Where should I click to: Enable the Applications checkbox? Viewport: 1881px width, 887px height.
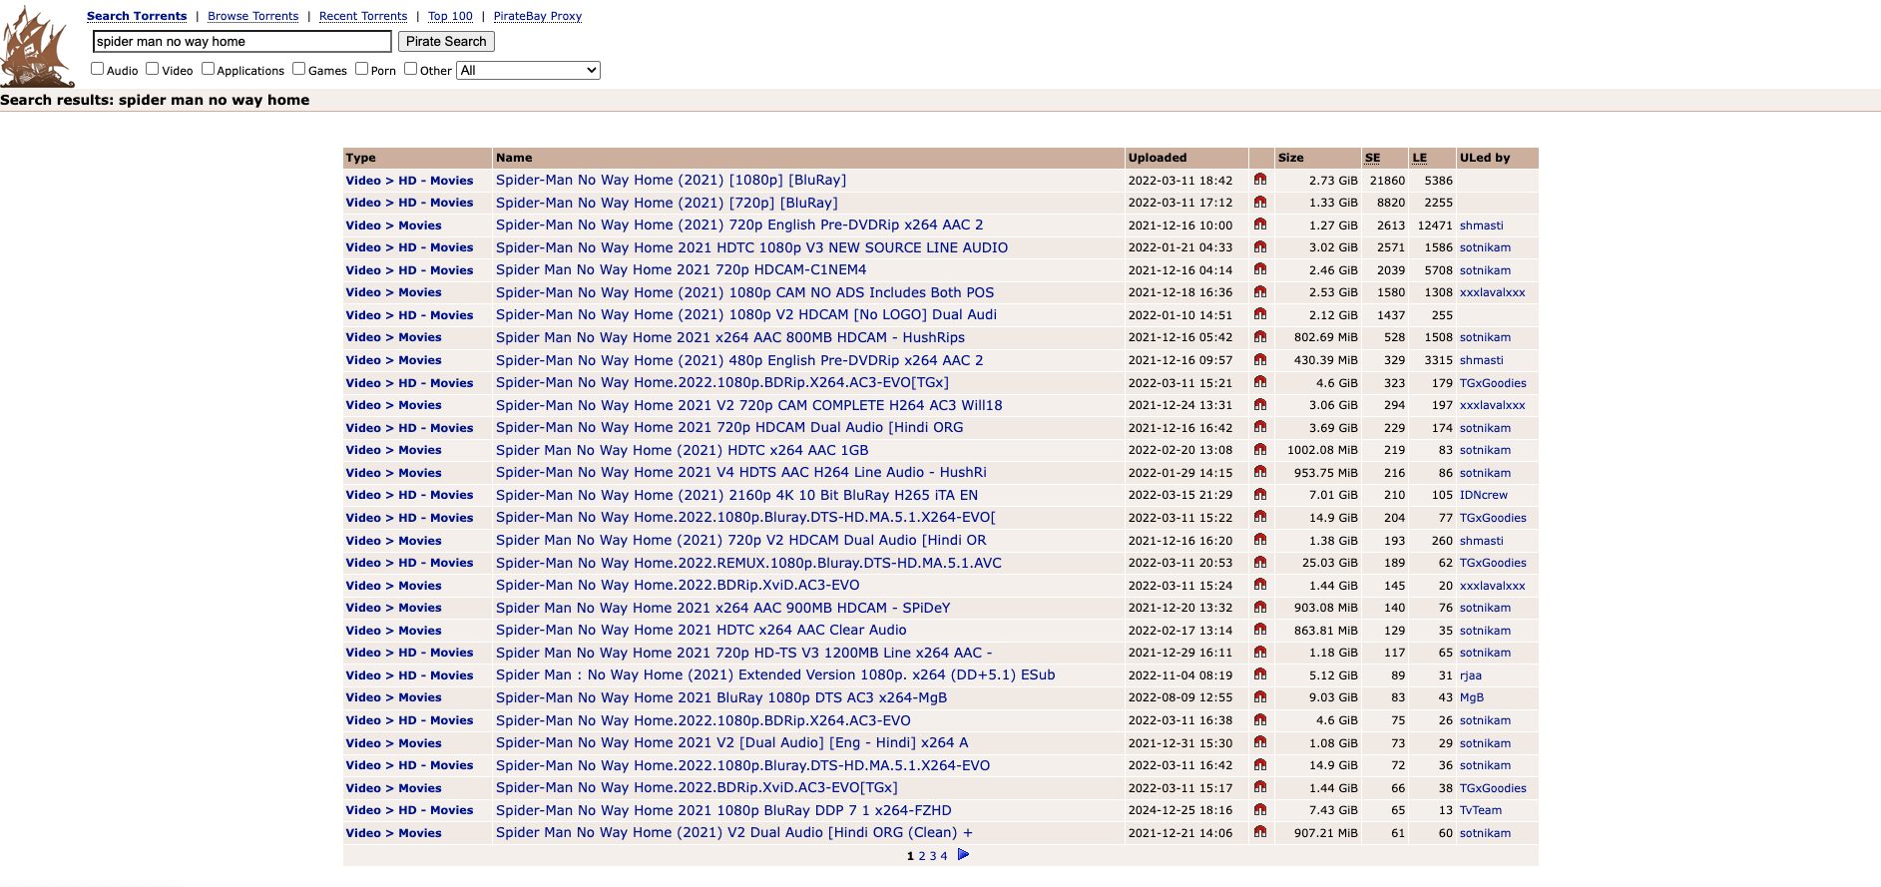click(208, 69)
